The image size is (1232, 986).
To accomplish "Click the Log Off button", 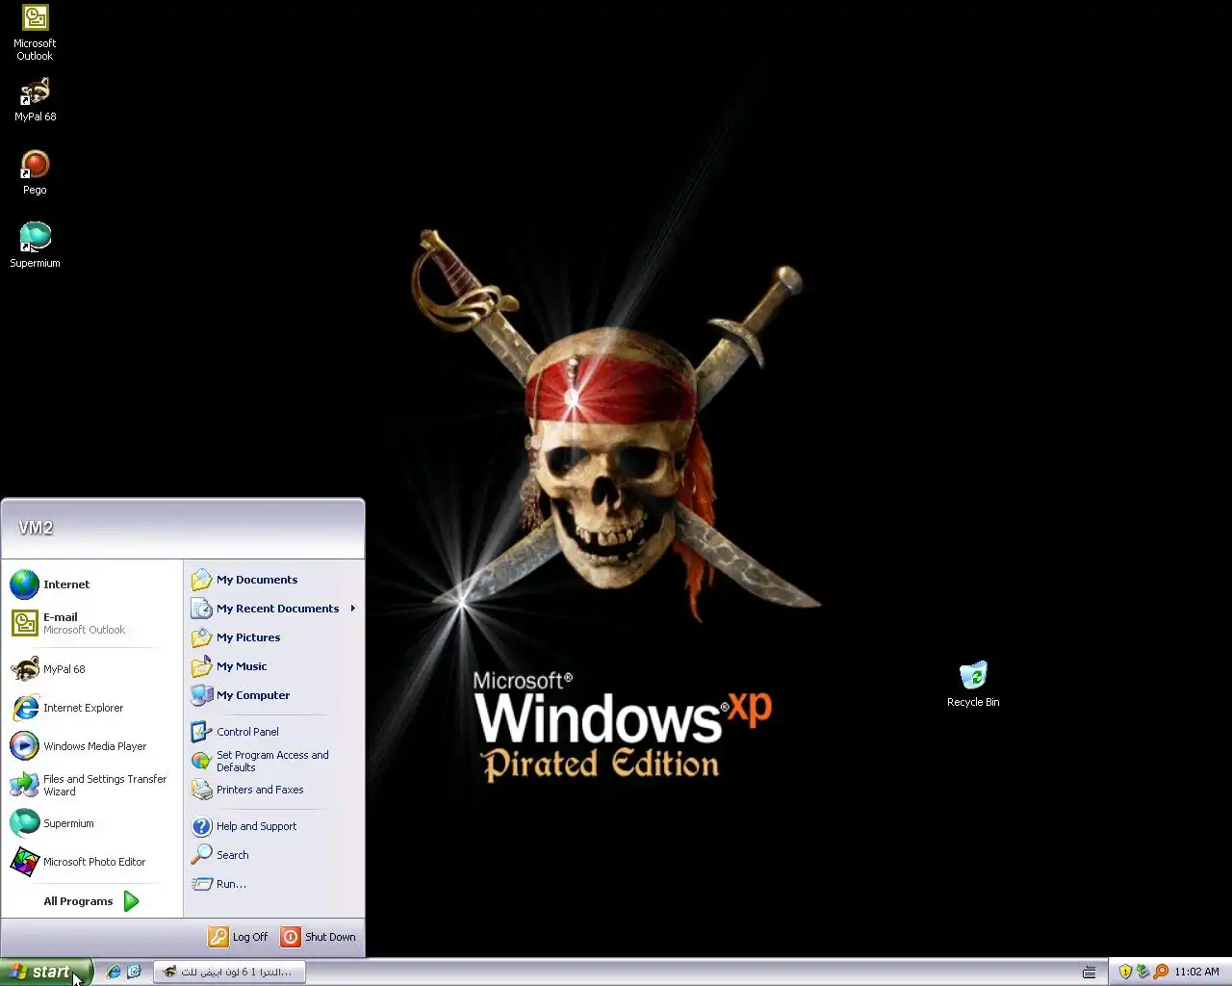I will pyautogui.click(x=239, y=937).
